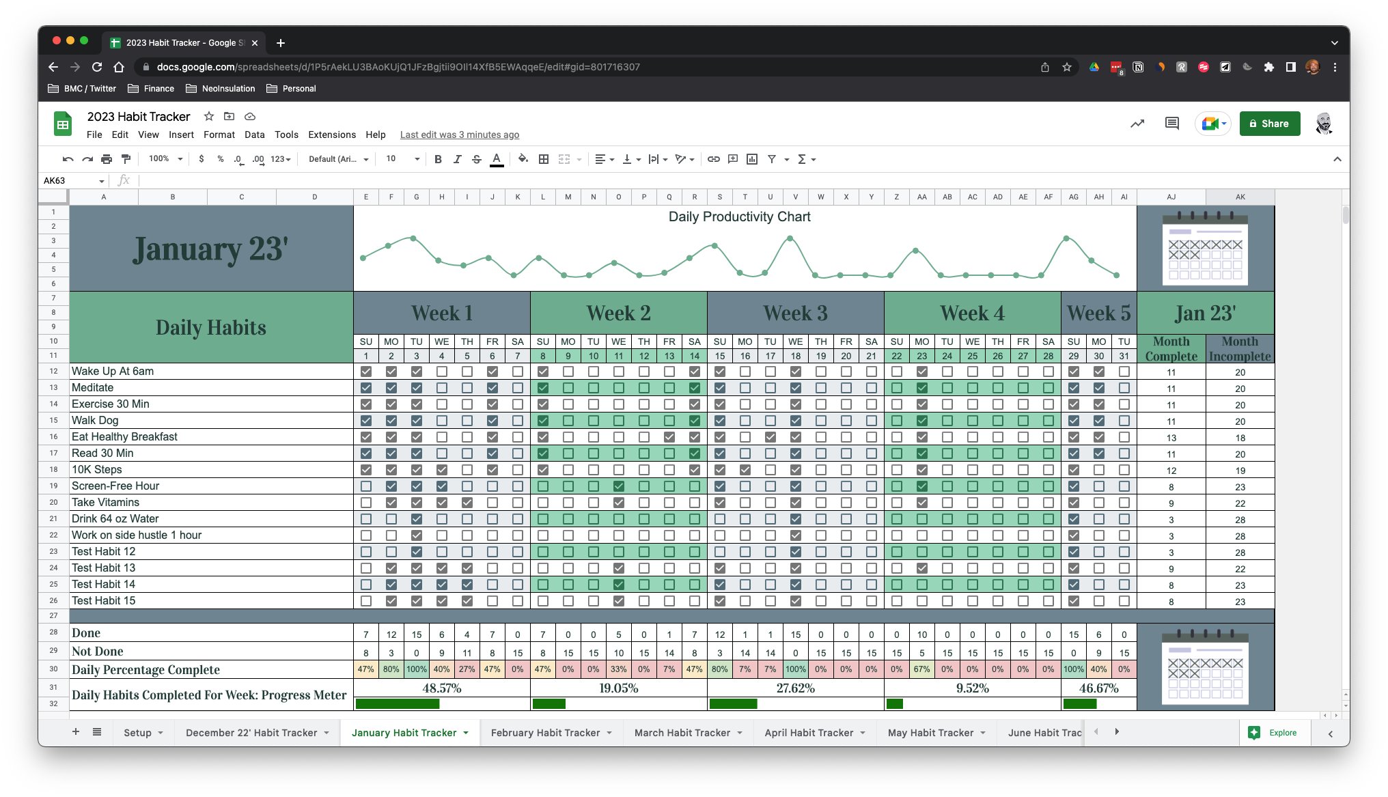
Task: Open the Default font dropdown
Action: click(336, 158)
